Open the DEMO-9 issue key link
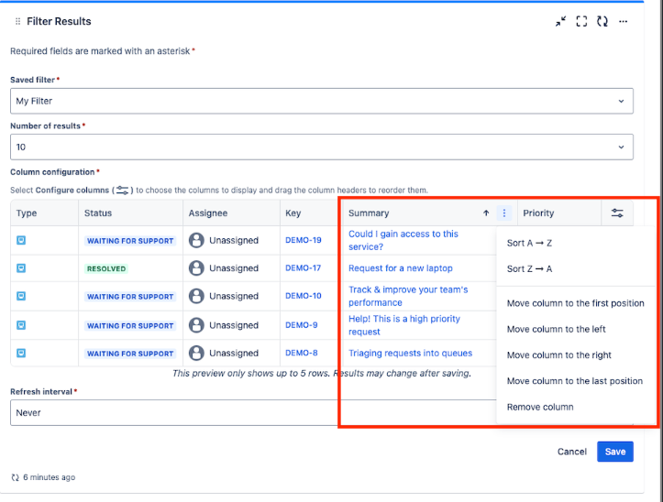663x502 pixels. coord(302,325)
